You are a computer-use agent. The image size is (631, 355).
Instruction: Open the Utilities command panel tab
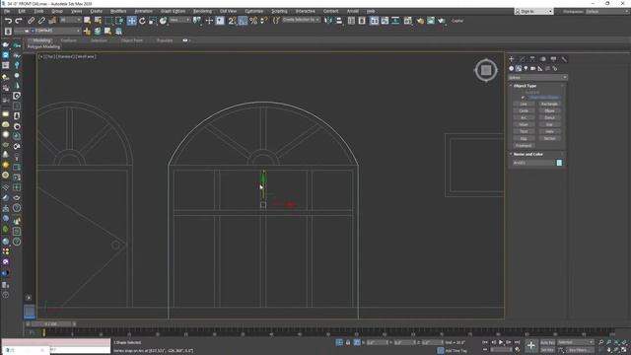[564, 59]
